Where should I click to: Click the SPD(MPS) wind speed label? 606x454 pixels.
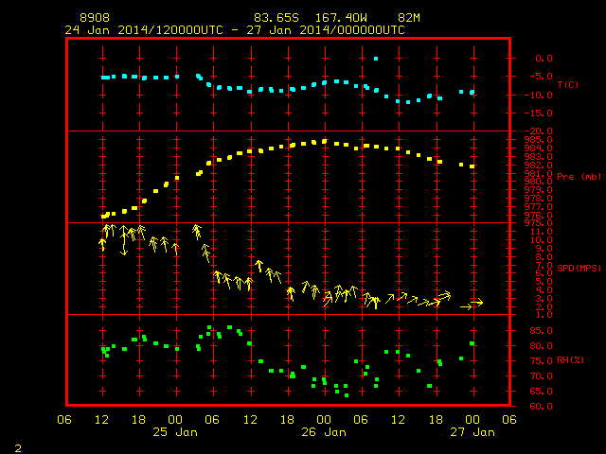point(579,268)
